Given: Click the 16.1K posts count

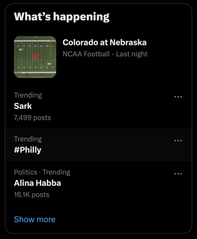Looking at the screenshot, I should click(x=32, y=194).
